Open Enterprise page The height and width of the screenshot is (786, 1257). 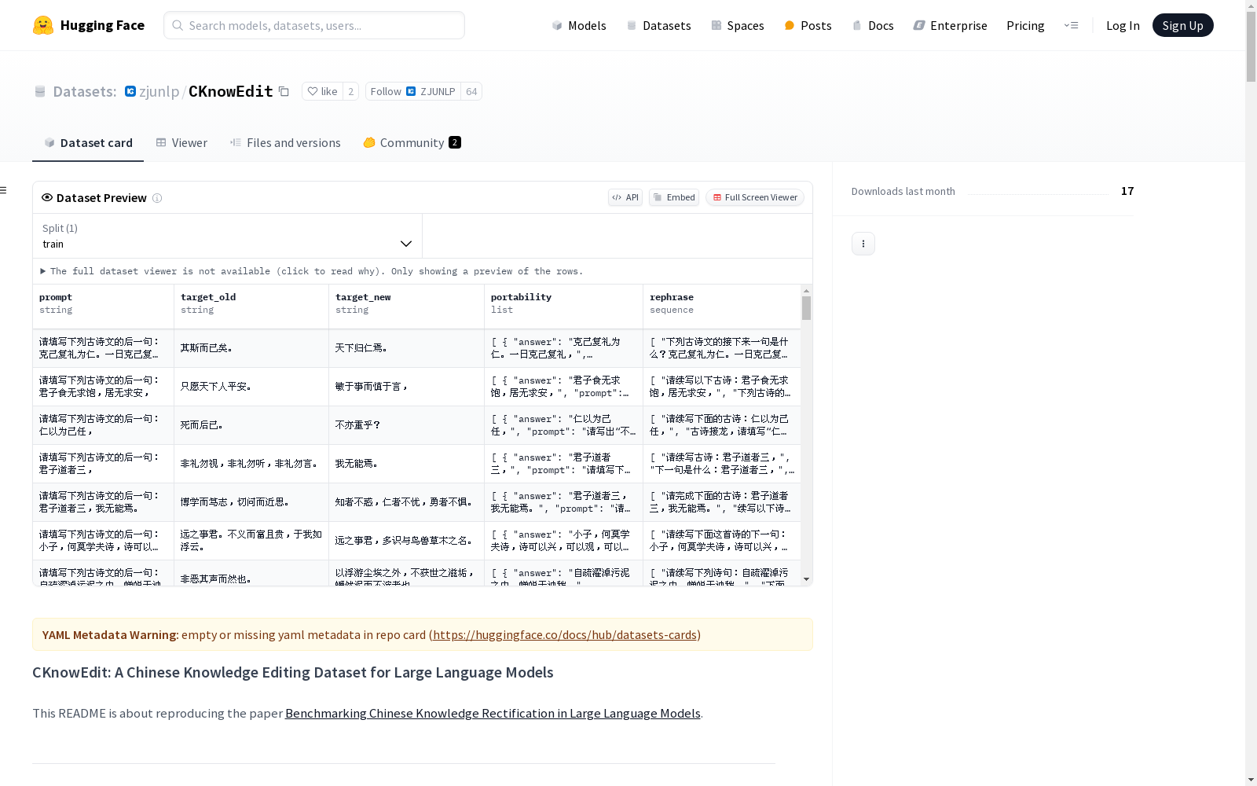(x=950, y=25)
